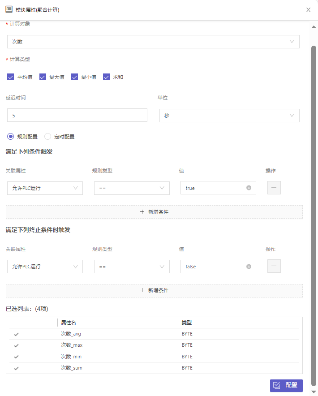Click 新增条件 under trigger conditions

(155, 212)
